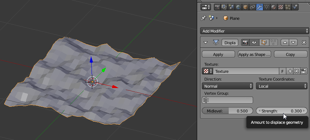Open the Direction Normal dropdown
310x140 pixels.
pos(227,86)
